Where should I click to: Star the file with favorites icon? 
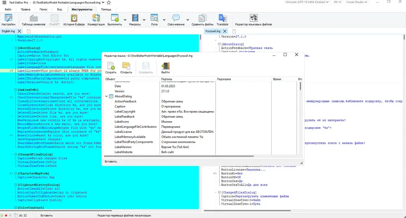pyautogui.click(x=109, y=2)
